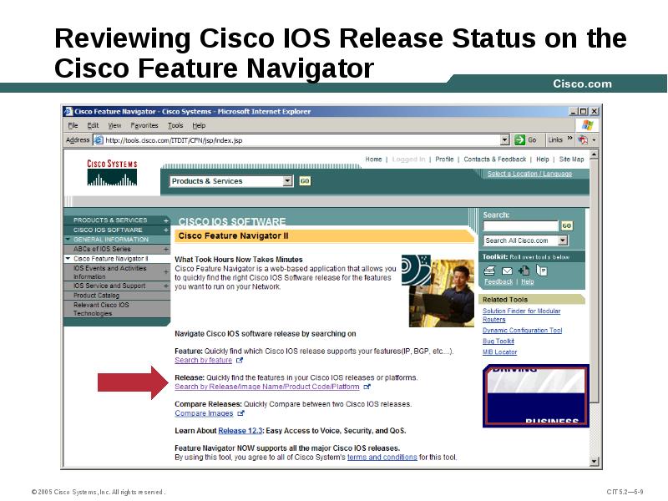The image size is (668, 501).
Task: Click external icon after Compare Images
Action: 240,413
